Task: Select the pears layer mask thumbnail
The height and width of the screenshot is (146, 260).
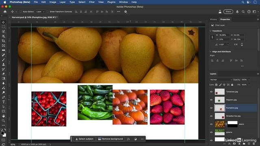Action: 232,124
